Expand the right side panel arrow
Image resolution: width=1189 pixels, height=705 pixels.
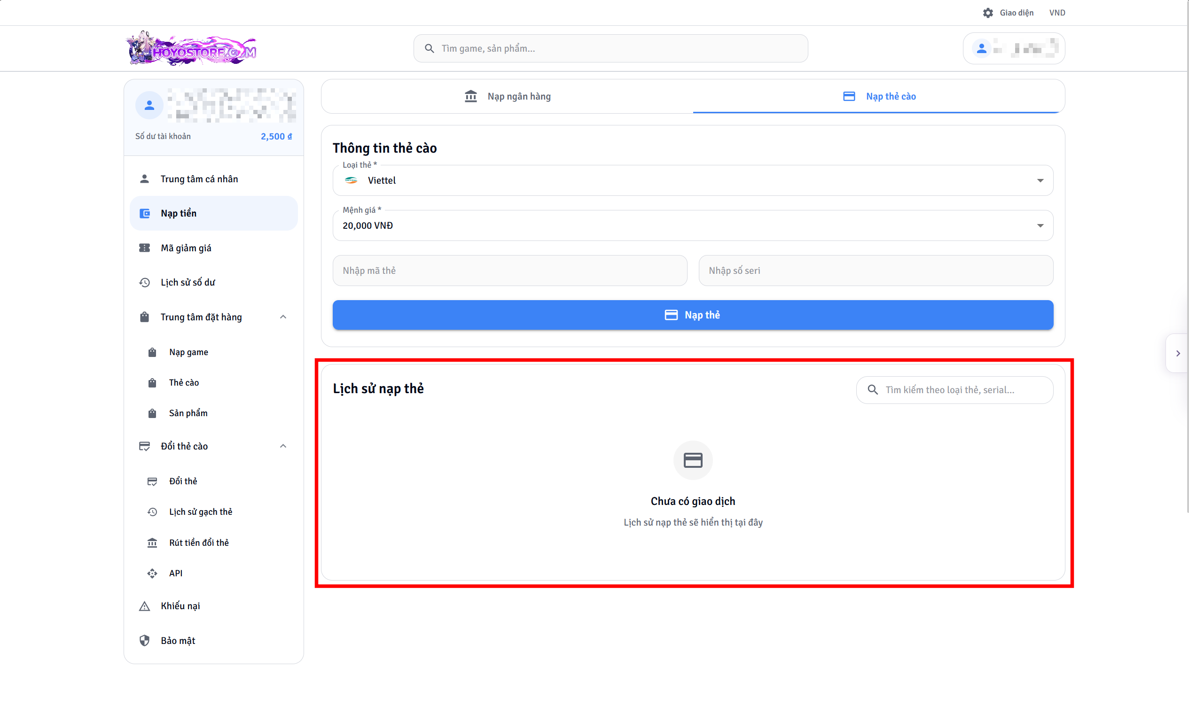1178,354
